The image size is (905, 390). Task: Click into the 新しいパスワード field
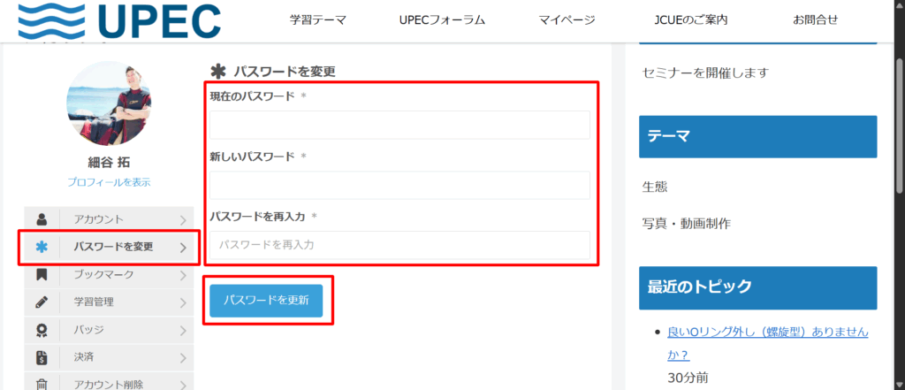point(399,185)
